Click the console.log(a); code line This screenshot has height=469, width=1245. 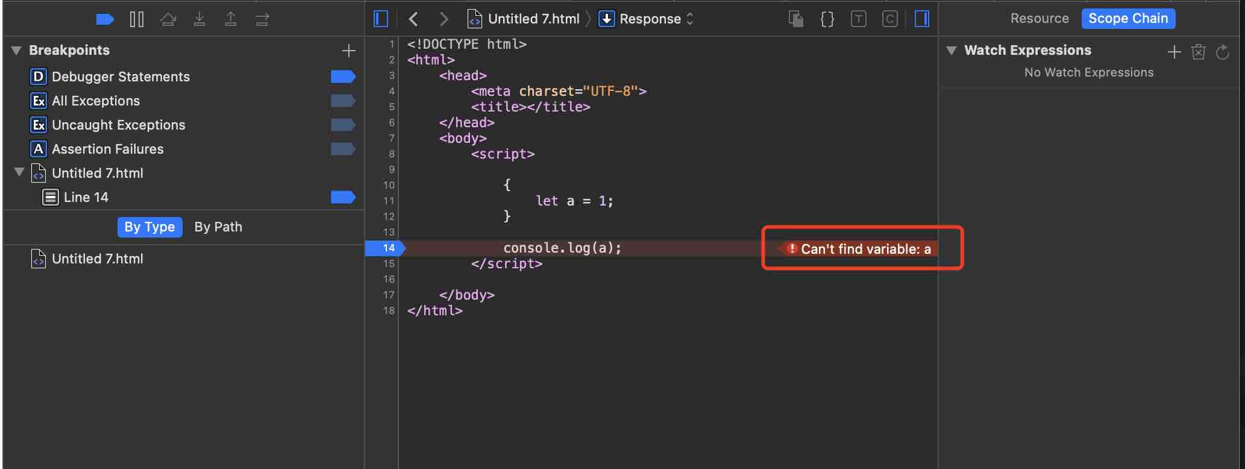[562, 248]
